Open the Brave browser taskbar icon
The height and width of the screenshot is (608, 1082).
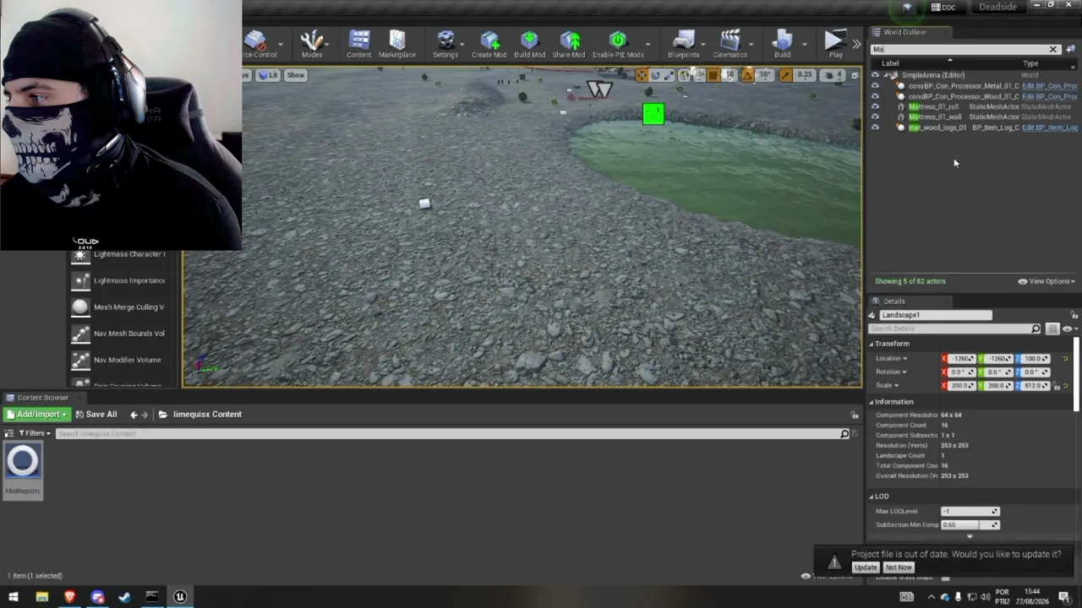[69, 597]
